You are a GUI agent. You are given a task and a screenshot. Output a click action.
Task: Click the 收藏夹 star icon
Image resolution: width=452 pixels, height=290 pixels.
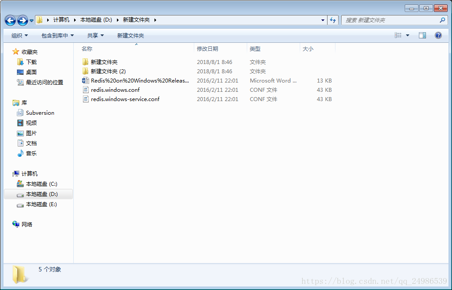pos(16,52)
